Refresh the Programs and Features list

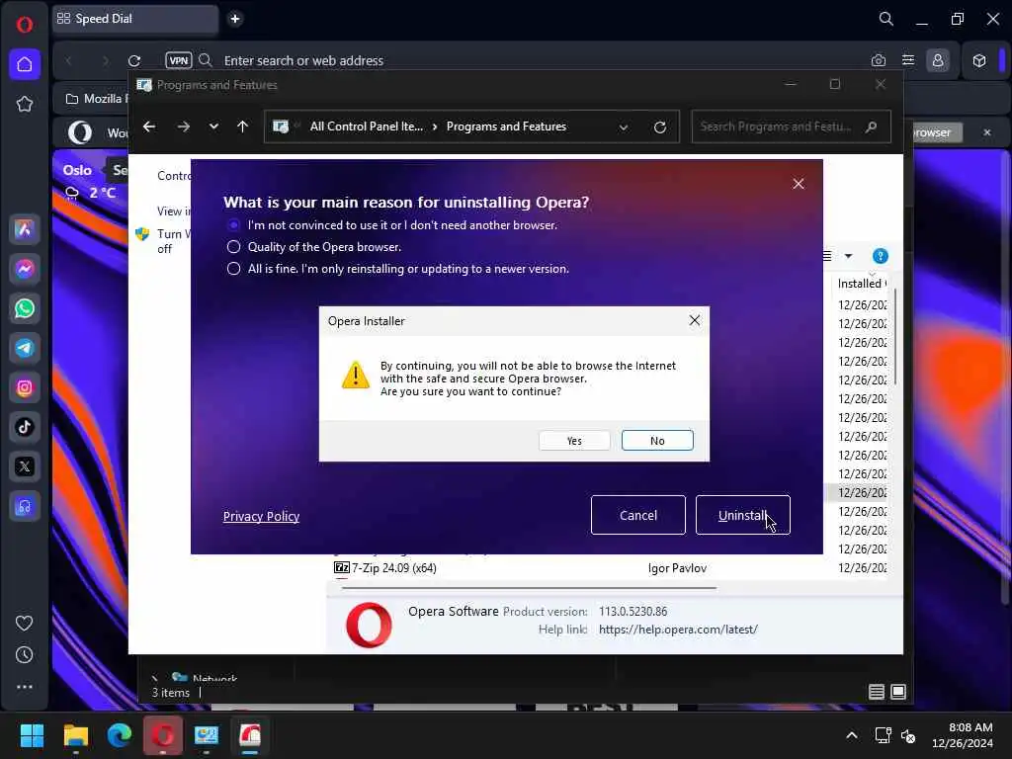(x=659, y=127)
